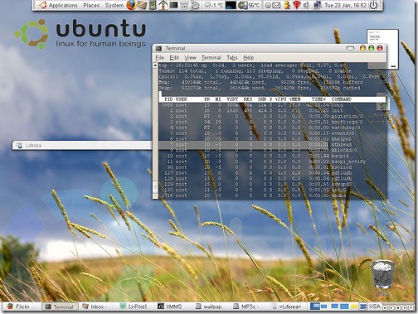Click the document thumbnail on desktop top-right

click(x=382, y=49)
